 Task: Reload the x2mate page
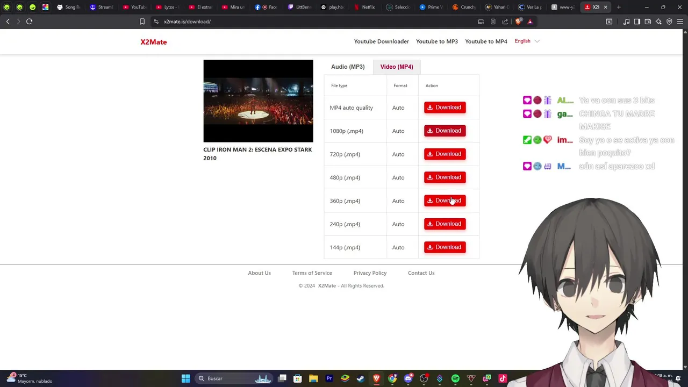click(x=29, y=21)
